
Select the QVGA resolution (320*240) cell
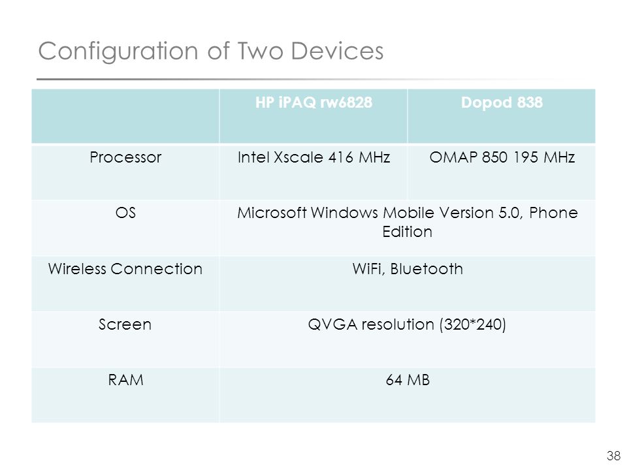pos(408,339)
